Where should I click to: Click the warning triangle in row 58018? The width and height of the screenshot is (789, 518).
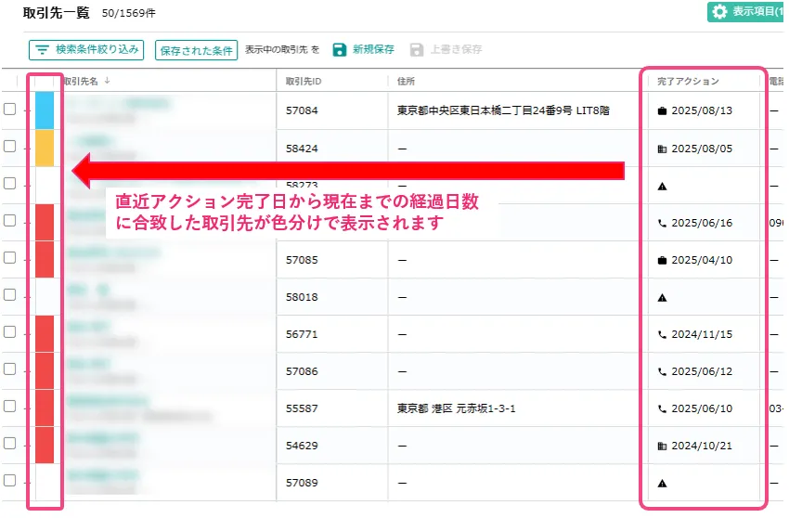pos(662,298)
